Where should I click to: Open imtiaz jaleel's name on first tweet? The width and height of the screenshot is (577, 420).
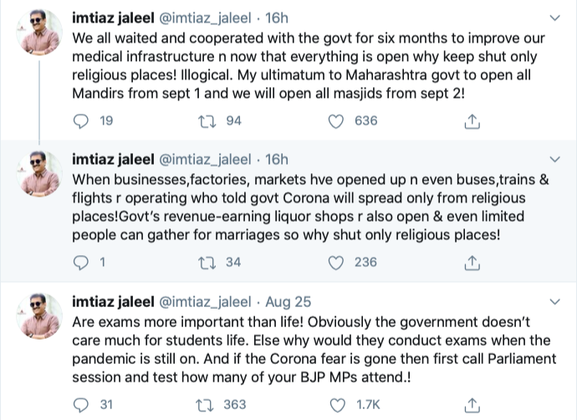pyautogui.click(x=113, y=18)
